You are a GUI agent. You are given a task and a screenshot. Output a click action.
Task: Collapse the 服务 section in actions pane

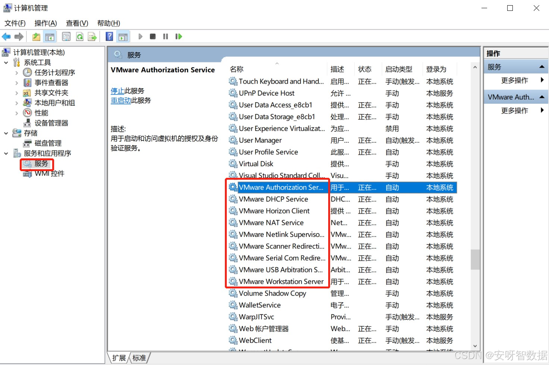pyautogui.click(x=542, y=67)
